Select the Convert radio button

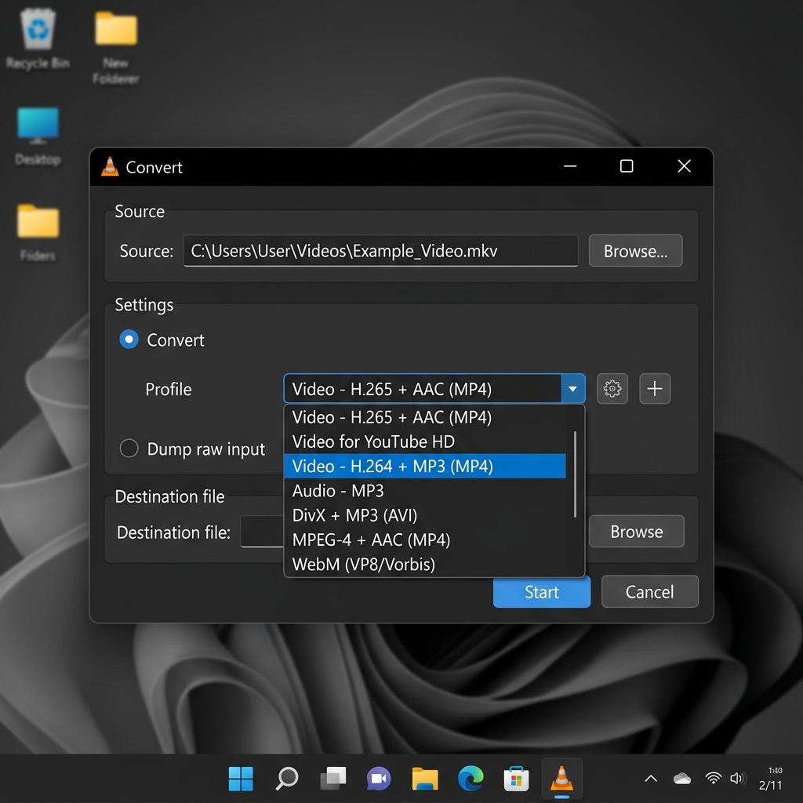click(x=129, y=340)
